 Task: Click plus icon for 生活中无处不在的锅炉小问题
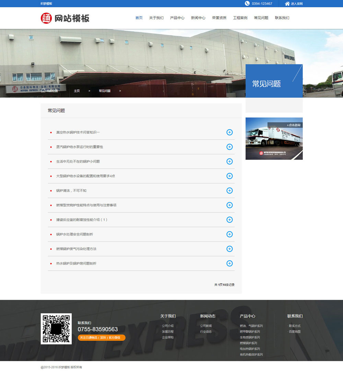[x=229, y=162]
